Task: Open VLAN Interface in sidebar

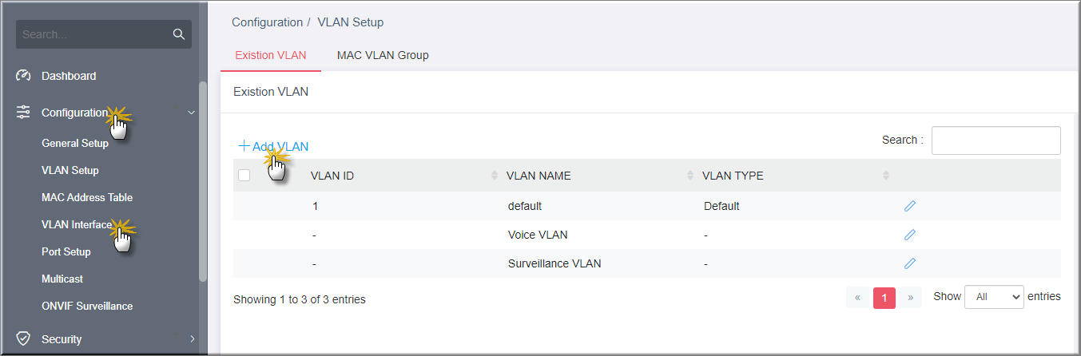Action: (77, 224)
